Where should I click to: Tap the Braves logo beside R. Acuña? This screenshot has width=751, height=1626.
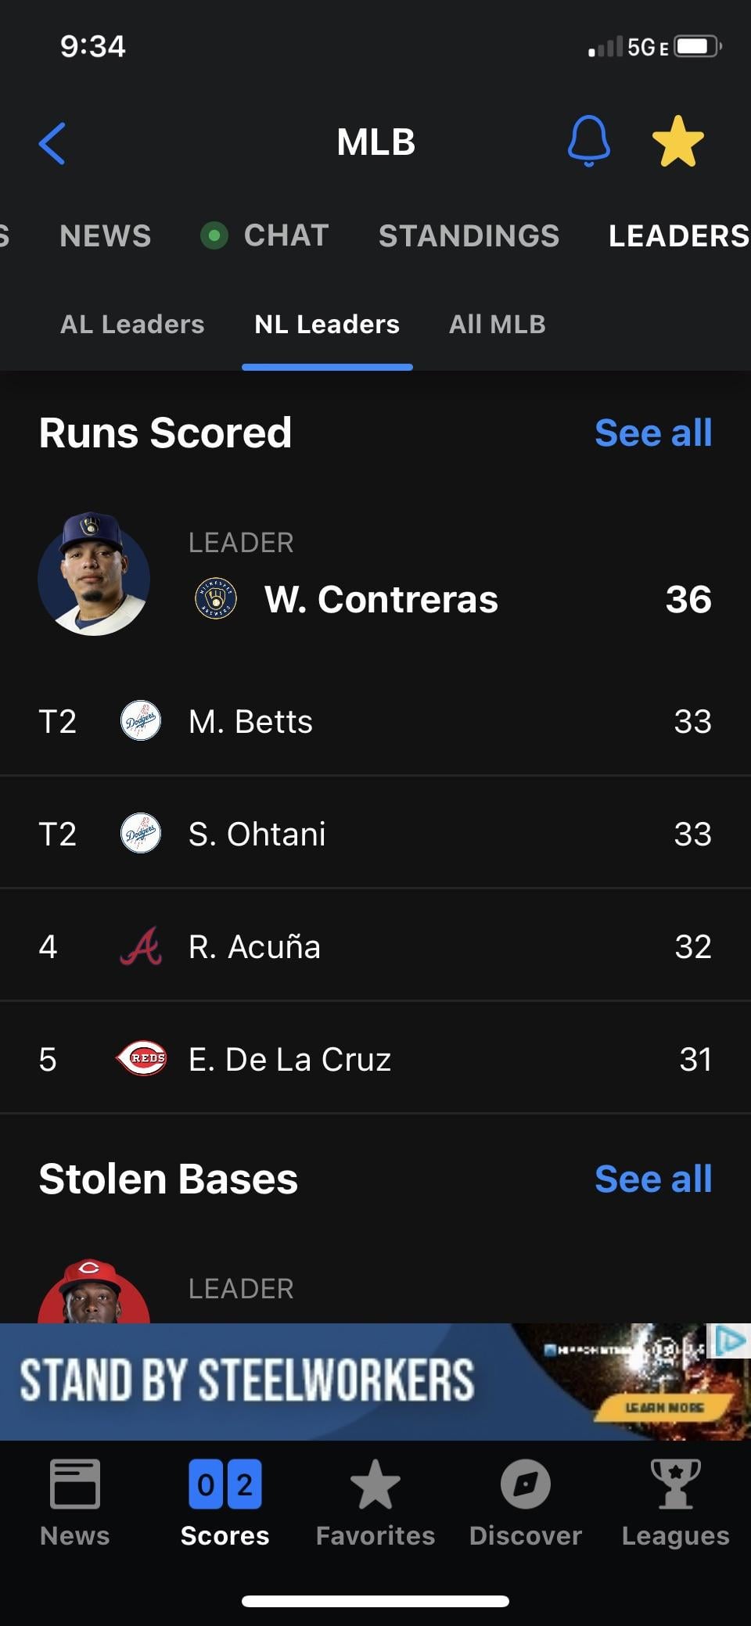point(141,946)
